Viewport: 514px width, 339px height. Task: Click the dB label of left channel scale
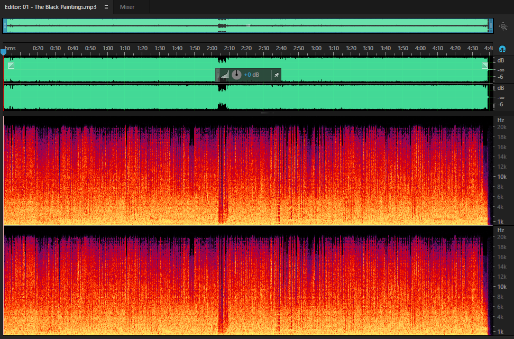click(501, 60)
